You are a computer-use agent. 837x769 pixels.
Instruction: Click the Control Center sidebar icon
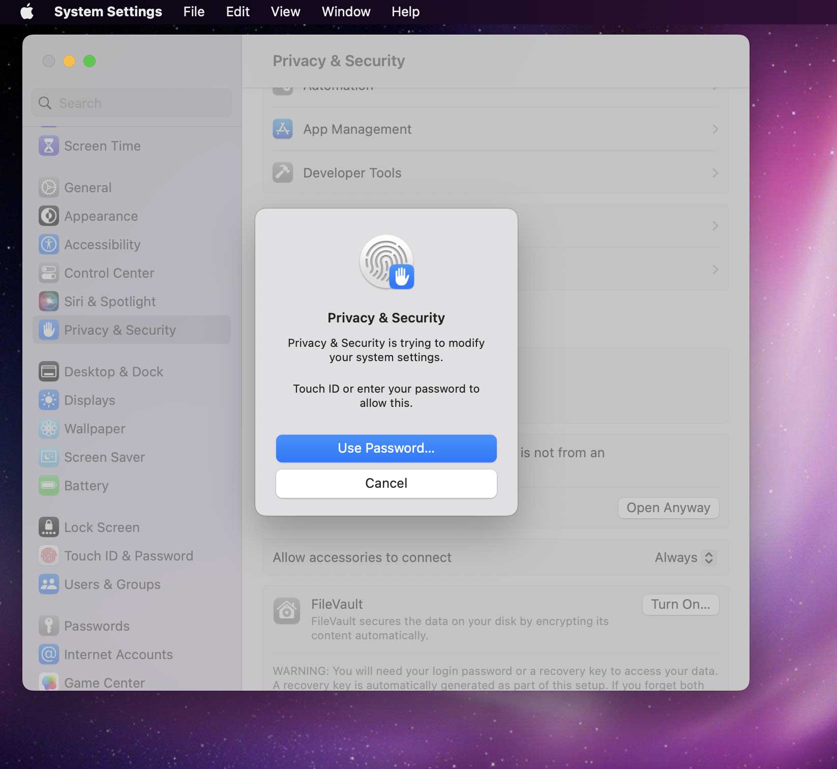click(x=49, y=273)
